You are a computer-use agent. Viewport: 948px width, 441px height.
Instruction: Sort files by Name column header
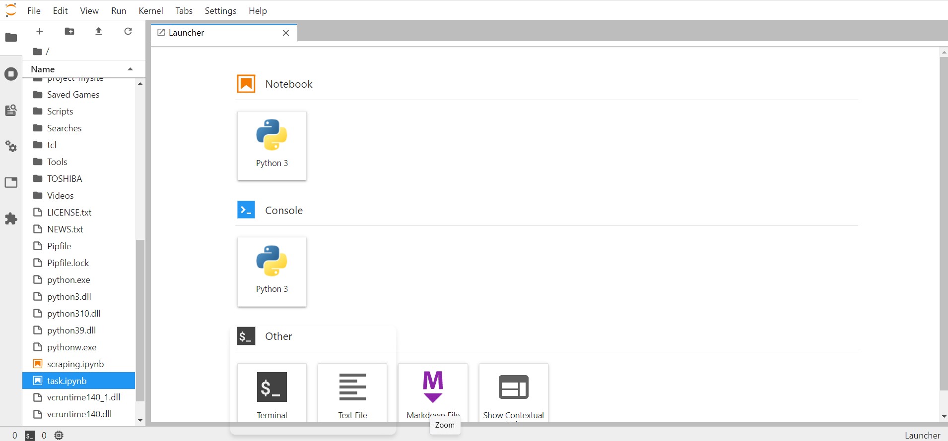point(43,69)
